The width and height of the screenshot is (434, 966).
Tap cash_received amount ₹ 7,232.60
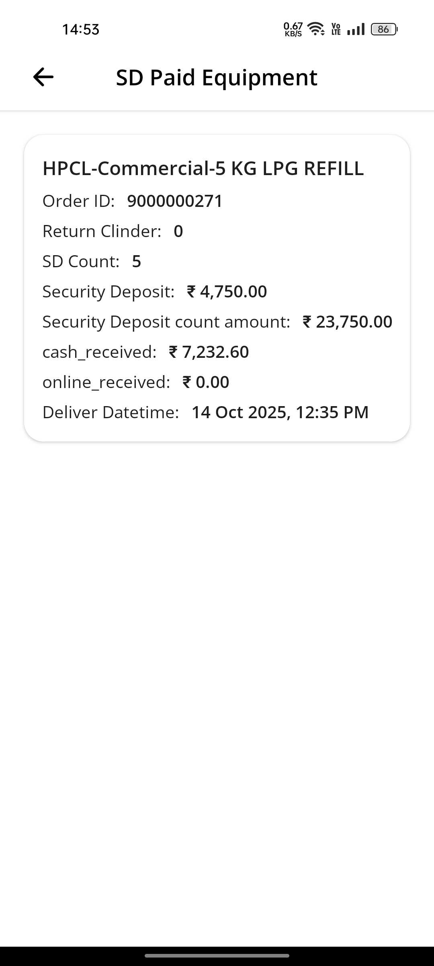click(x=209, y=352)
